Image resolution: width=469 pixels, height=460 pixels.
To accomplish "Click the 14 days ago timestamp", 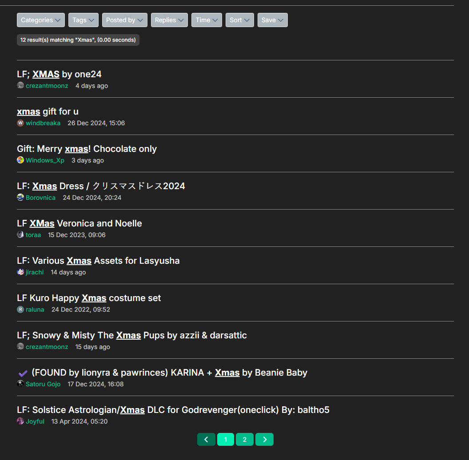I will pos(68,272).
